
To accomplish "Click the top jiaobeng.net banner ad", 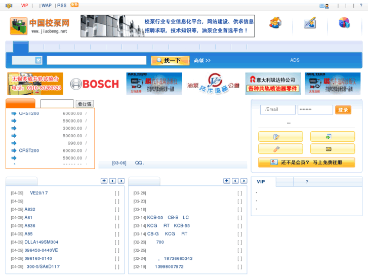I will pos(168,26).
